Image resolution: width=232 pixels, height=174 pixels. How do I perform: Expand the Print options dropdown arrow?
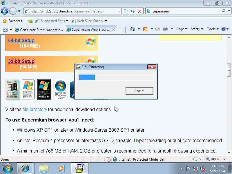(172, 29)
